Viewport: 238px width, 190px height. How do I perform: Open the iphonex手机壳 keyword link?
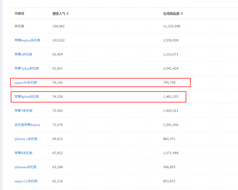click(26, 167)
